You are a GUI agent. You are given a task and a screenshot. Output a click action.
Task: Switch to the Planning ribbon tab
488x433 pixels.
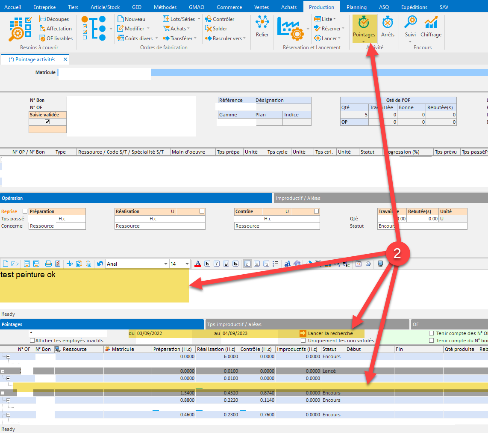(x=356, y=7)
